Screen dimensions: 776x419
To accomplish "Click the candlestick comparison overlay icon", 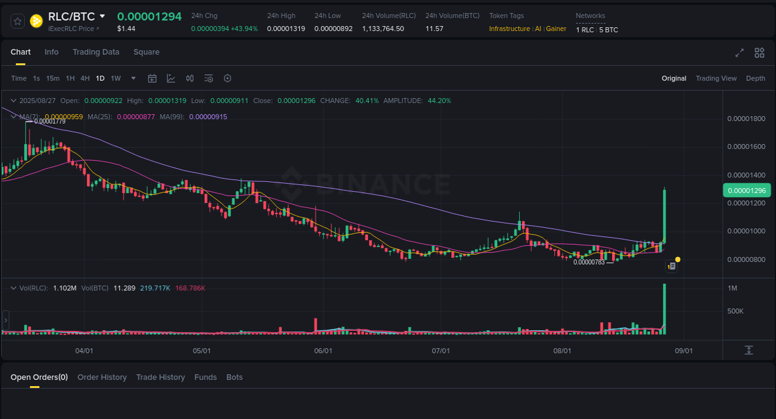I will [189, 78].
